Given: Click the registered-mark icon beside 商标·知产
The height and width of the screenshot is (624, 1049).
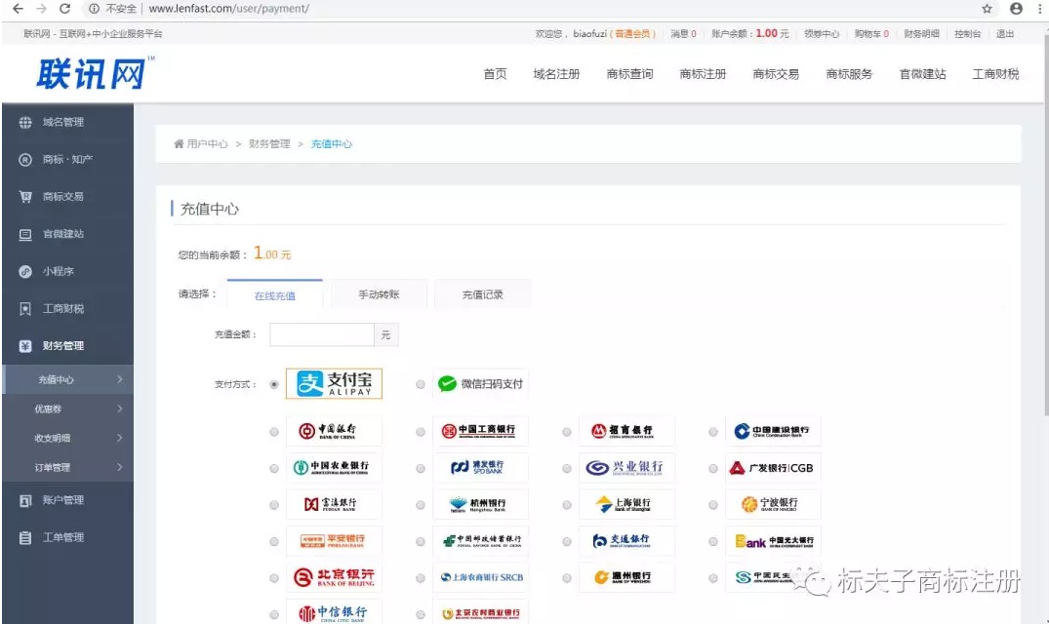Looking at the screenshot, I should point(25,160).
